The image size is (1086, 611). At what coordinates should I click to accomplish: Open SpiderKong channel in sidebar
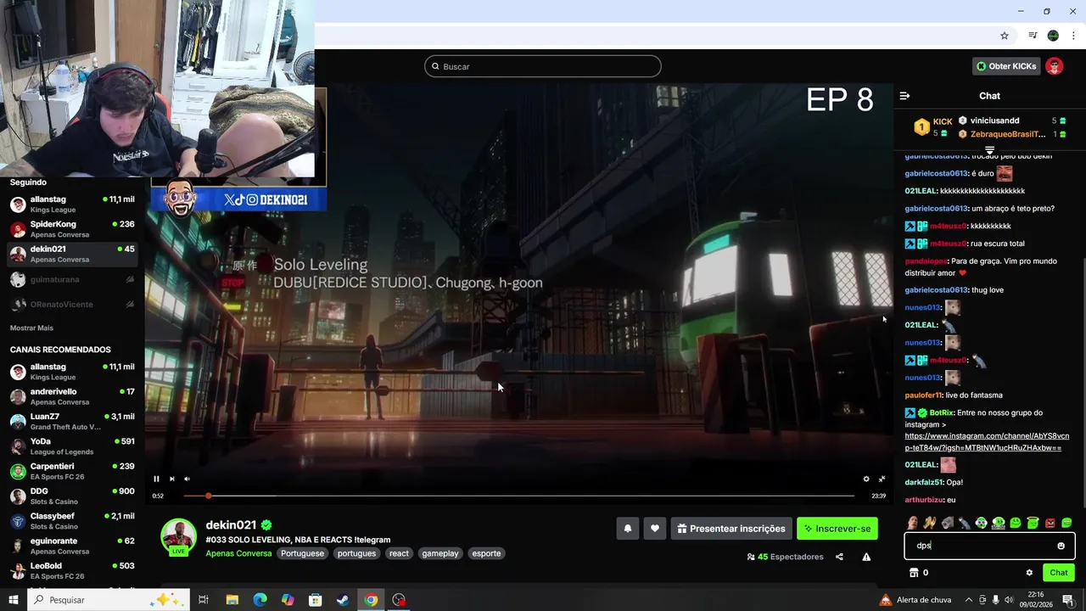72,229
